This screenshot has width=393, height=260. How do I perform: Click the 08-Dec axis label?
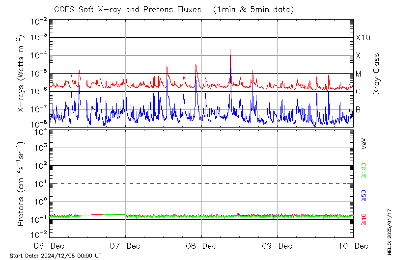[201, 245]
